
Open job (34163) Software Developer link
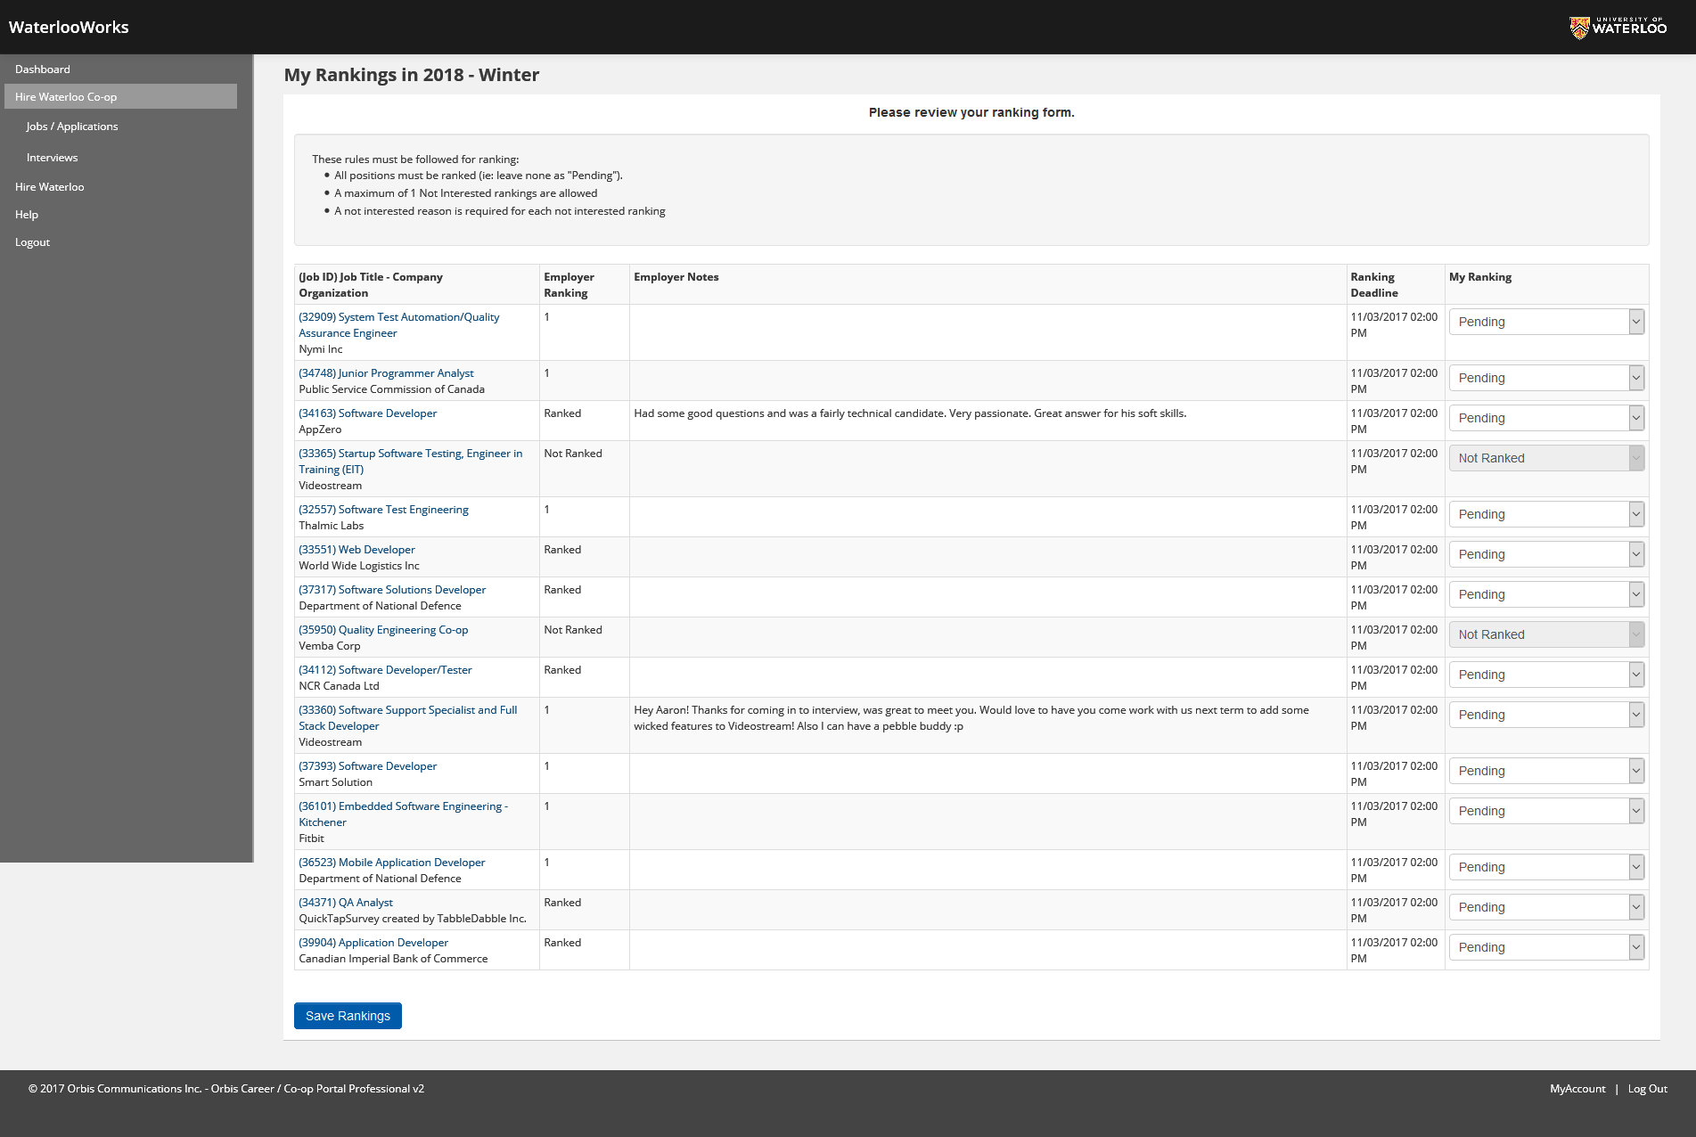(x=367, y=413)
